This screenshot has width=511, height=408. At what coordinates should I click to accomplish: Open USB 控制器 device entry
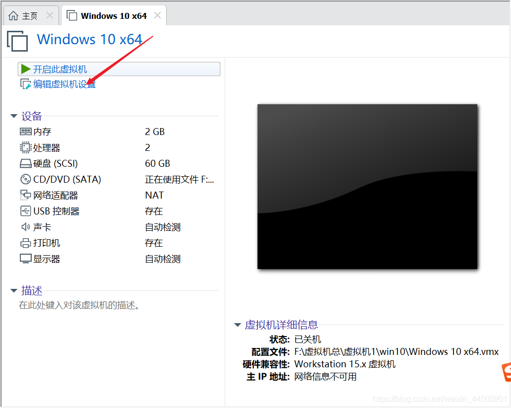point(57,211)
